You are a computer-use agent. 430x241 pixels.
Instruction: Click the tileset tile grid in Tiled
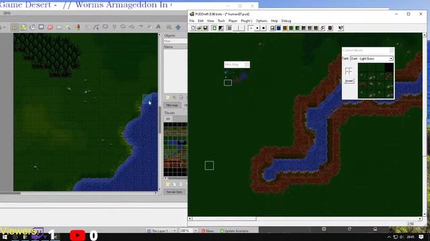click(x=175, y=149)
